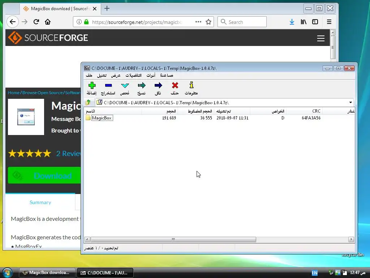Click Browse Open Source breadcrumb link

pos(43,93)
